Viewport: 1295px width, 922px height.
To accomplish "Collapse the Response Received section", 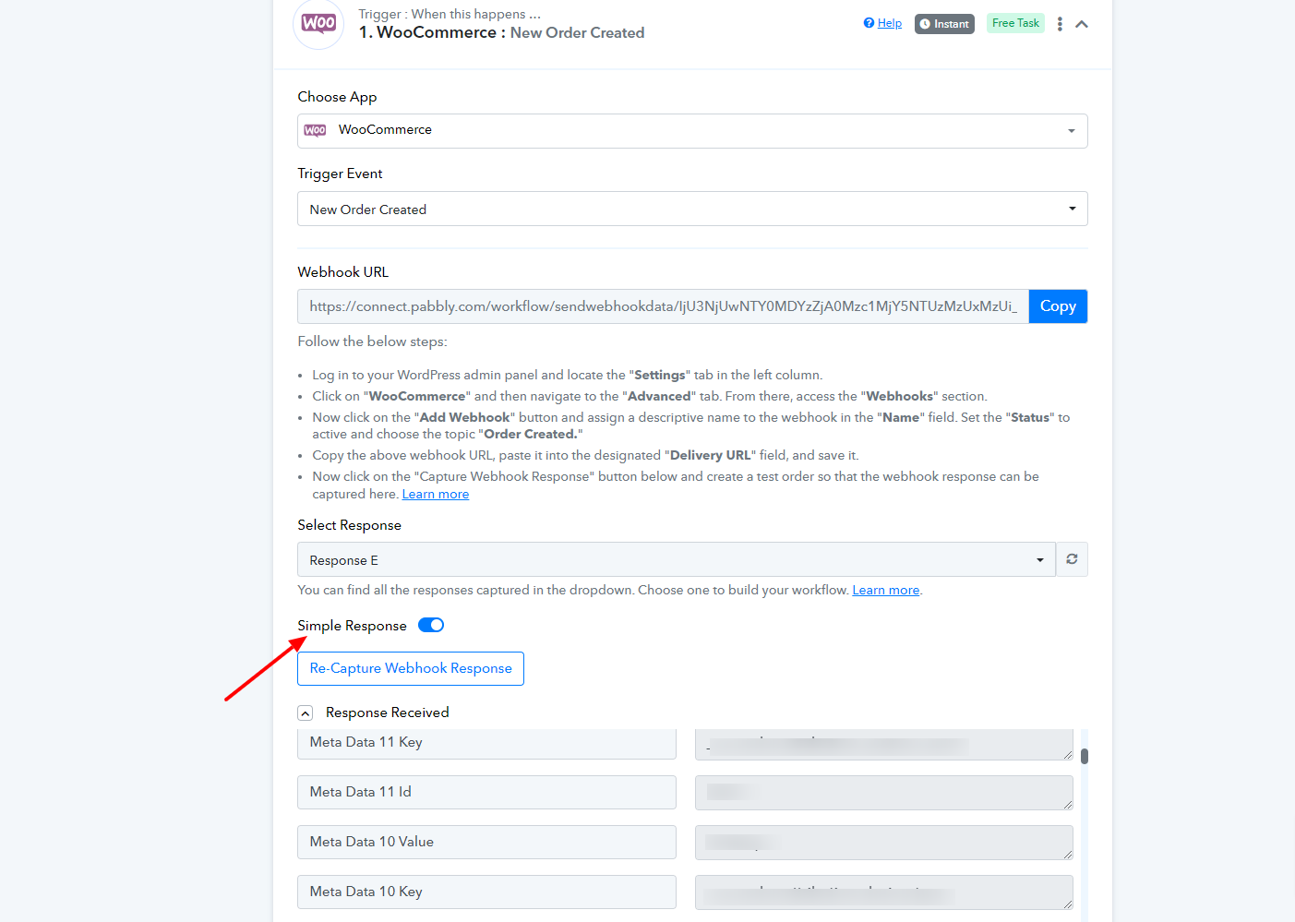I will [x=306, y=713].
